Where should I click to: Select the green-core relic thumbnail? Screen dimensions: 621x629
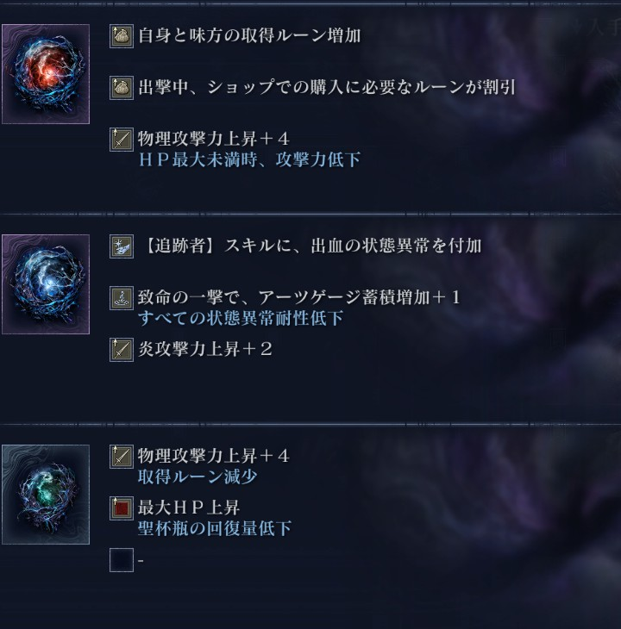coord(46,495)
